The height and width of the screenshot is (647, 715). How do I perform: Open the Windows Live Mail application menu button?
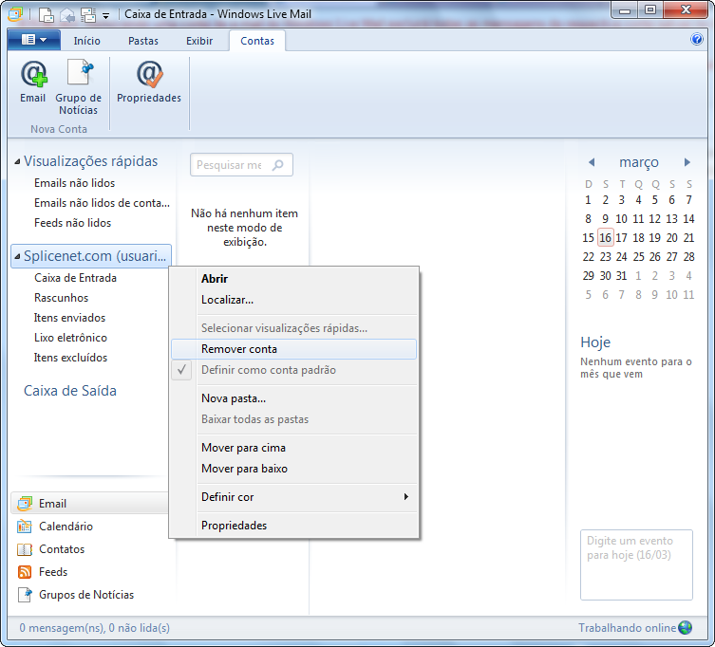pos(34,40)
